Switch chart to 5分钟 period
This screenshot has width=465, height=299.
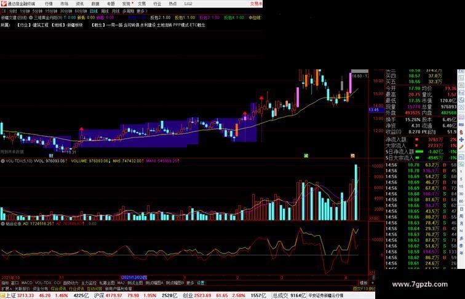pos(38,11)
